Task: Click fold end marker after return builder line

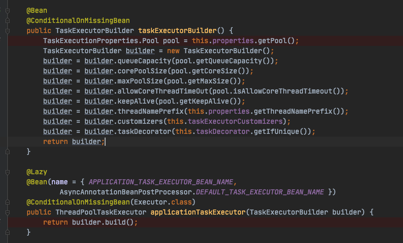Action: 7,152
